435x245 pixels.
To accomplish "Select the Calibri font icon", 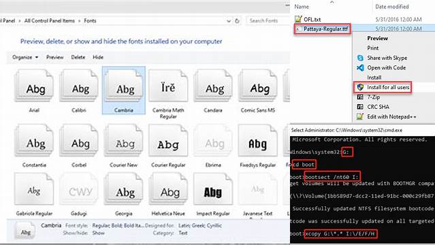I will (x=79, y=86).
